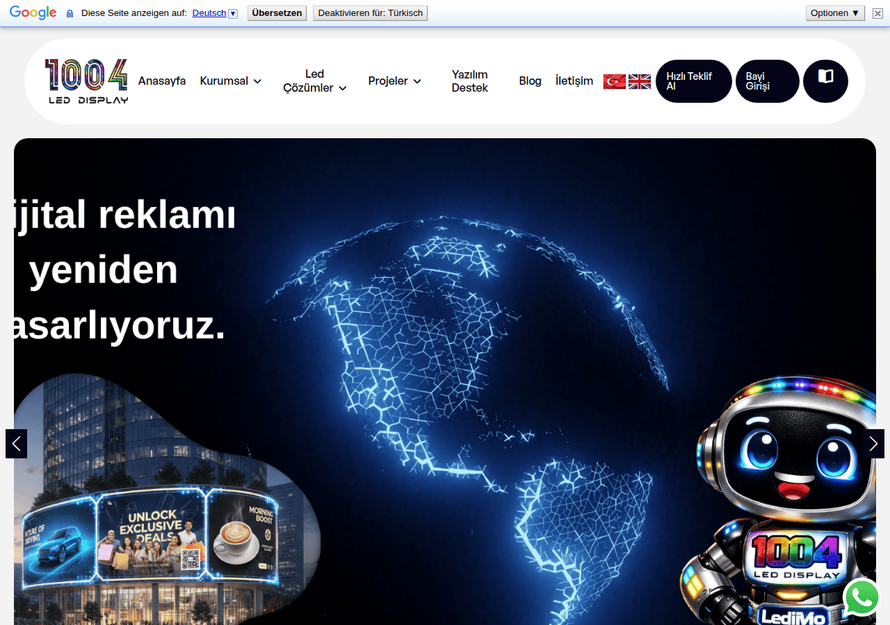890x625 pixels.
Task: Open the catalog book icon button
Action: click(825, 81)
